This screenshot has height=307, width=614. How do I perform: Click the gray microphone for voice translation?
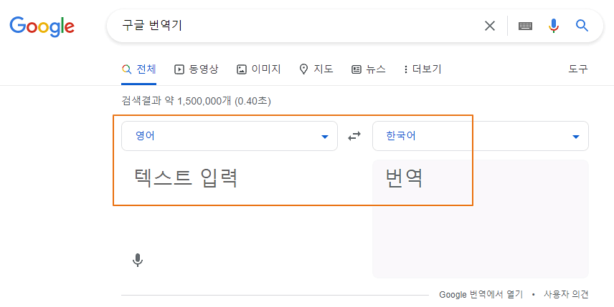(138, 260)
